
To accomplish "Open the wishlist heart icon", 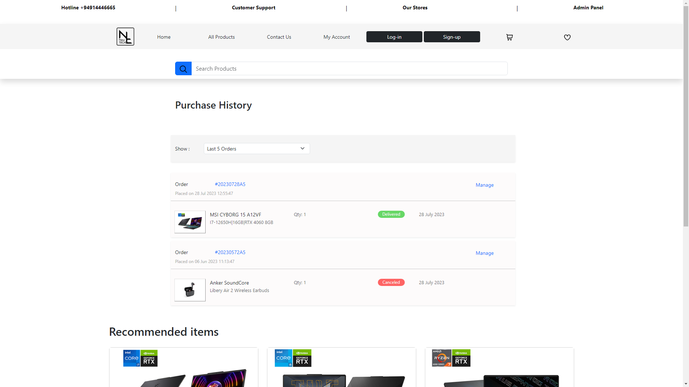I will click(x=567, y=37).
